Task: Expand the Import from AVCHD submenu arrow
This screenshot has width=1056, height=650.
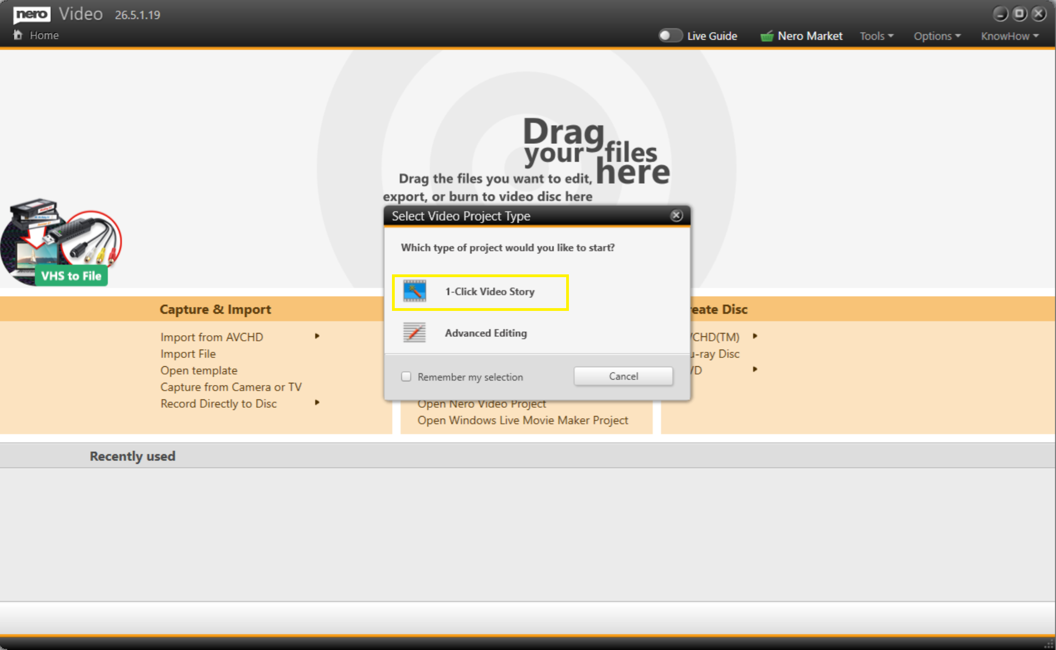Action: pyautogui.click(x=317, y=336)
